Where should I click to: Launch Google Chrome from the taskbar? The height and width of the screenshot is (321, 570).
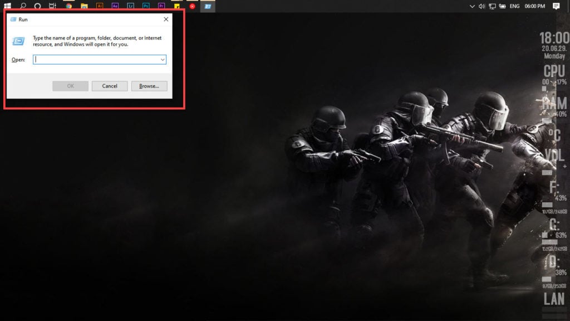click(68, 6)
